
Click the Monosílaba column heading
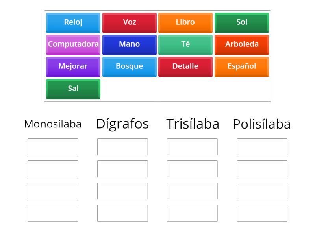[53, 124]
